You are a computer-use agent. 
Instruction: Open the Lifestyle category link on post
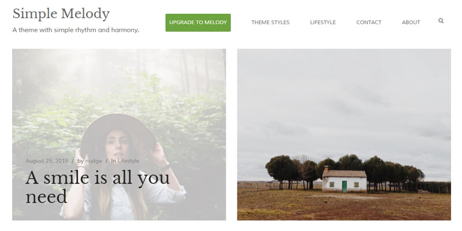click(128, 161)
